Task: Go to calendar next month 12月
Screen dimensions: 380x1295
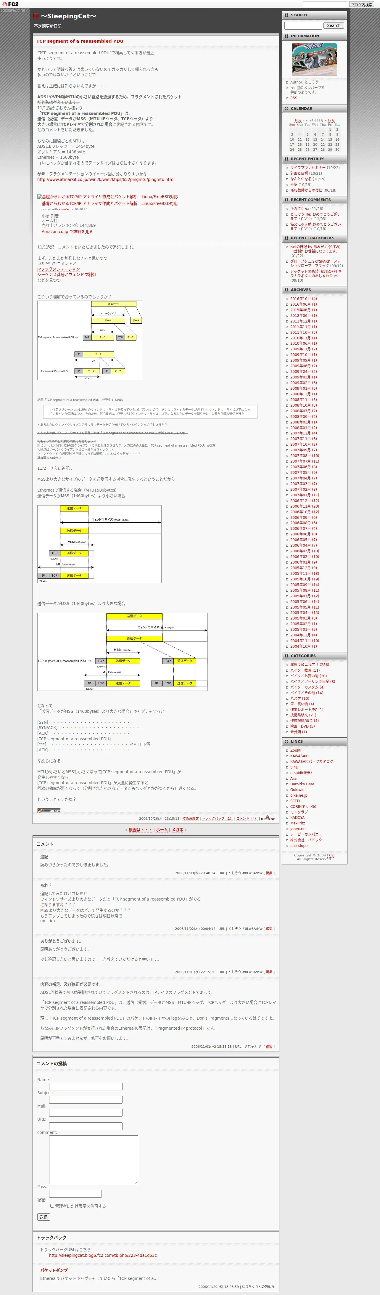Action: click(331, 121)
